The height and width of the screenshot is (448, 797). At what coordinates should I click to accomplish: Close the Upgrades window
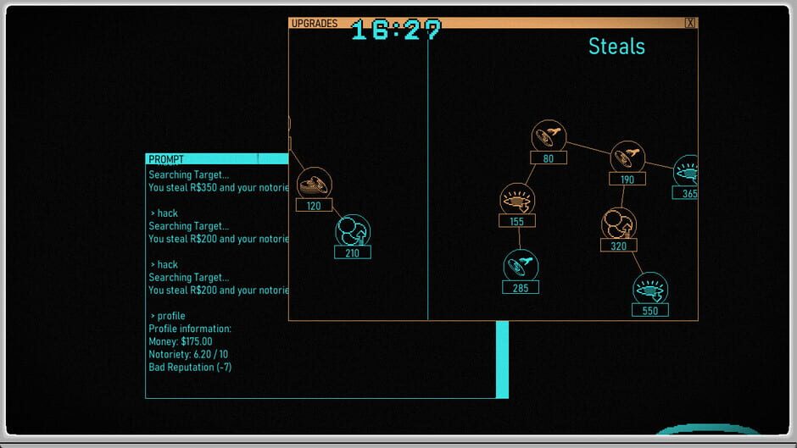pos(690,23)
